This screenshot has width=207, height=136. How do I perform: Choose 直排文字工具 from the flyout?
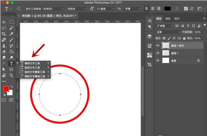point(33,67)
